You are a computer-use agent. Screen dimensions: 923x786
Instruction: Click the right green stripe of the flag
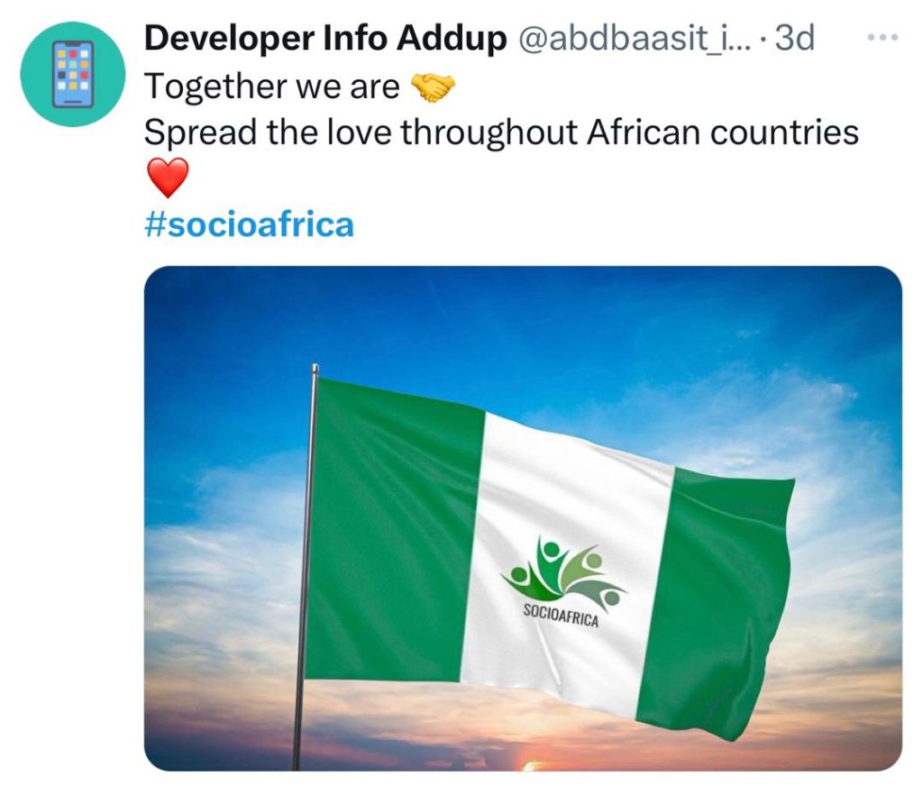point(718,600)
